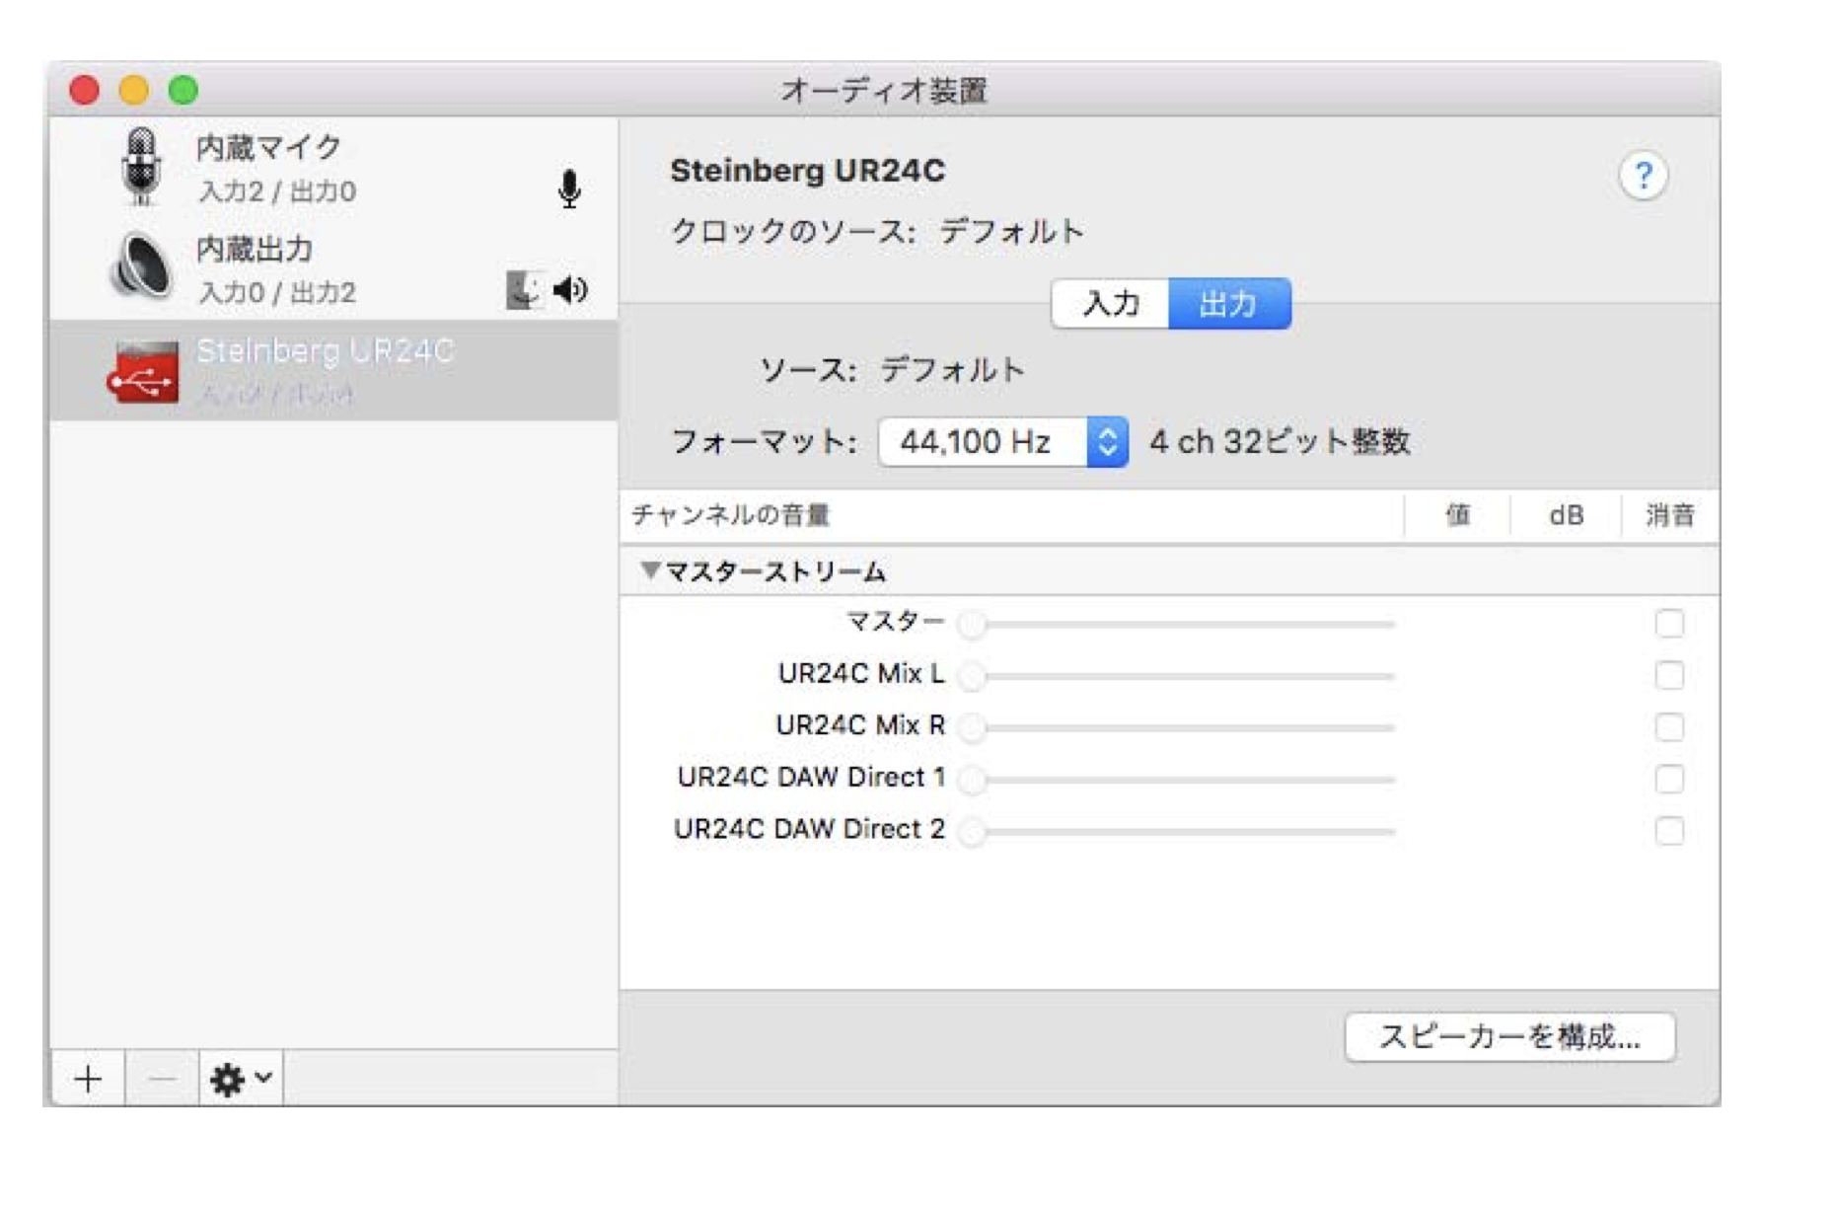1833x1206 pixels.
Task: Click the default output speaker indicator icon
Action: click(571, 289)
